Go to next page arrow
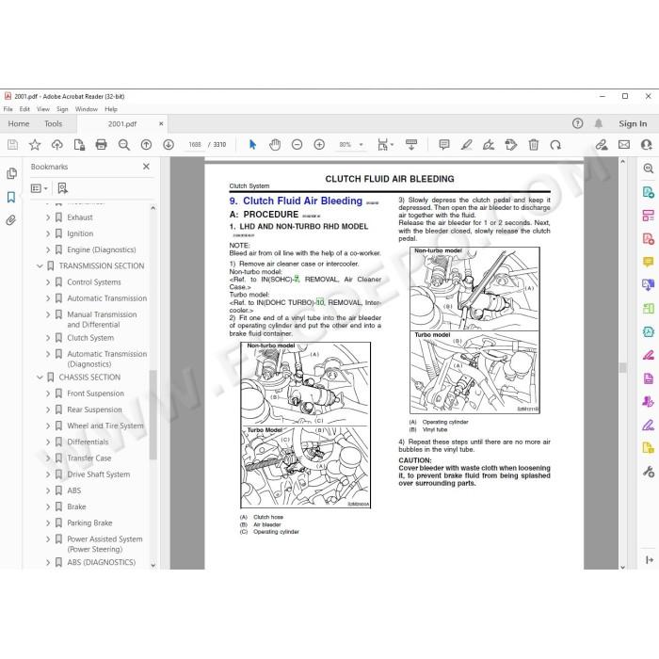 pyautogui.click(x=169, y=145)
